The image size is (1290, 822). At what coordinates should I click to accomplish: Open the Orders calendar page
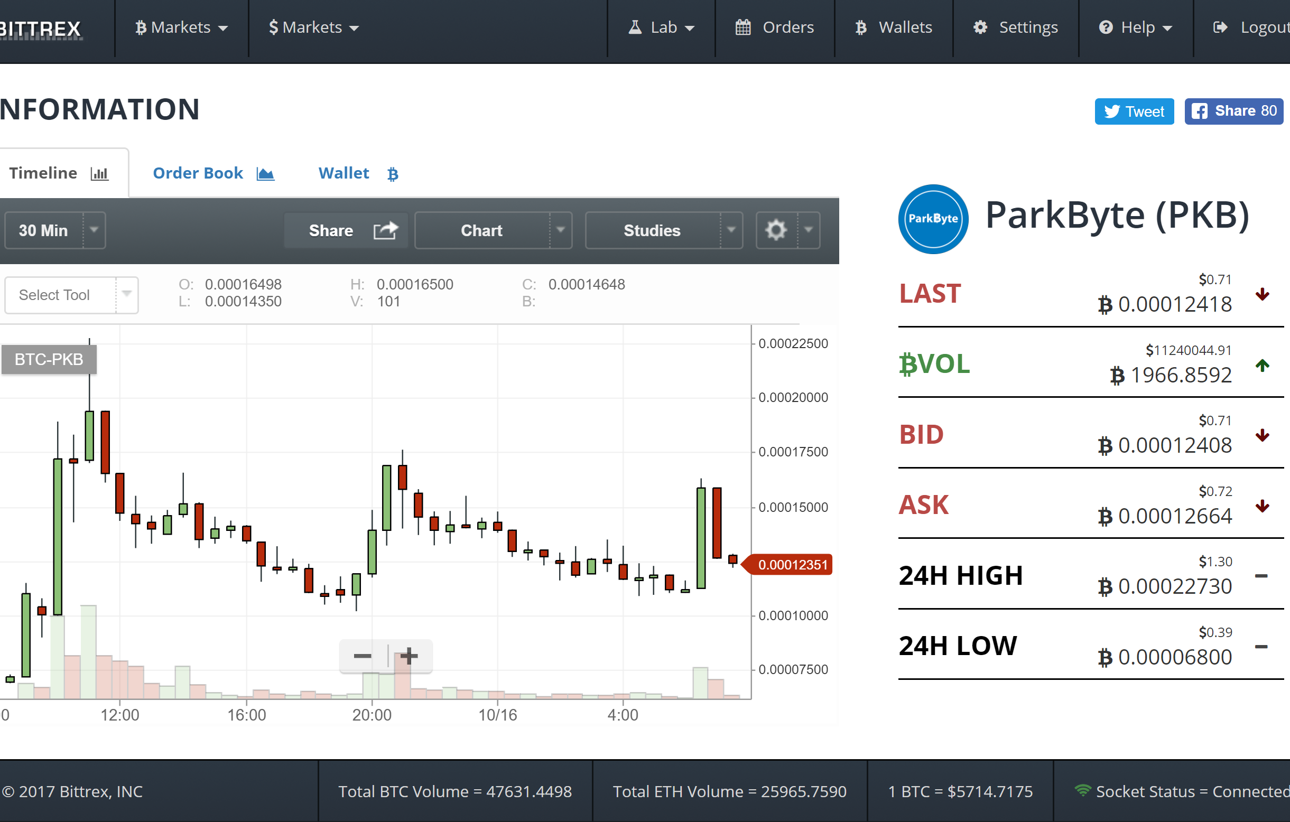(775, 27)
